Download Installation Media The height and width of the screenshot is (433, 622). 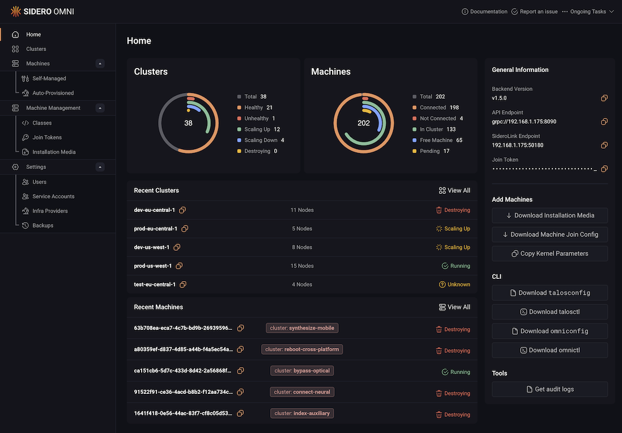550,215
